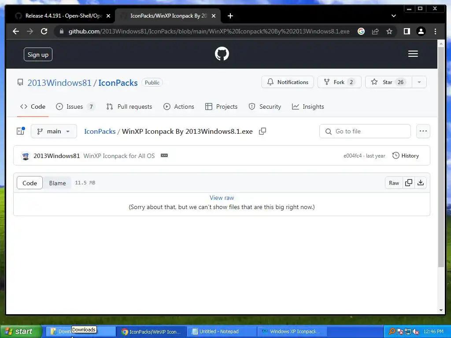The width and height of the screenshot is (451, 338).
Task: Open the Pull requests tab
Action: click(x=129, y=107)
